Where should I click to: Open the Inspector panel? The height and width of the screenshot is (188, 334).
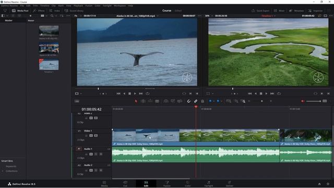tap(315, 10)
